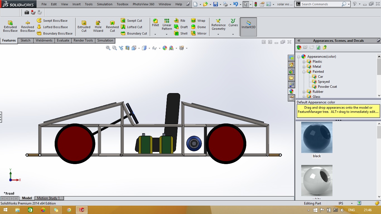Open Chrome from the taskbar
Screen dimensions: 381x214
pyautogui.click(x=69, y=210)
